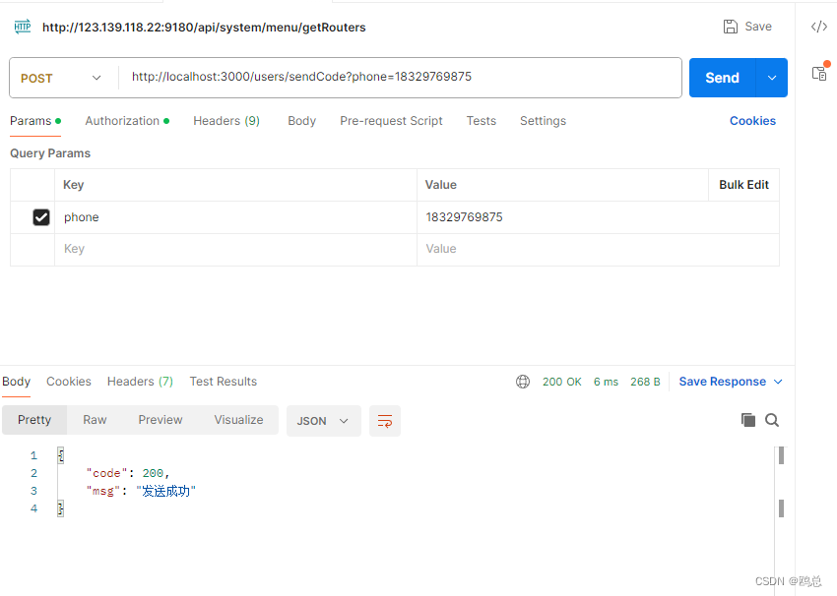Click the "msg" 发送成功 response line
Viewport: 837px width, 596px height.
tap(141, 491)
